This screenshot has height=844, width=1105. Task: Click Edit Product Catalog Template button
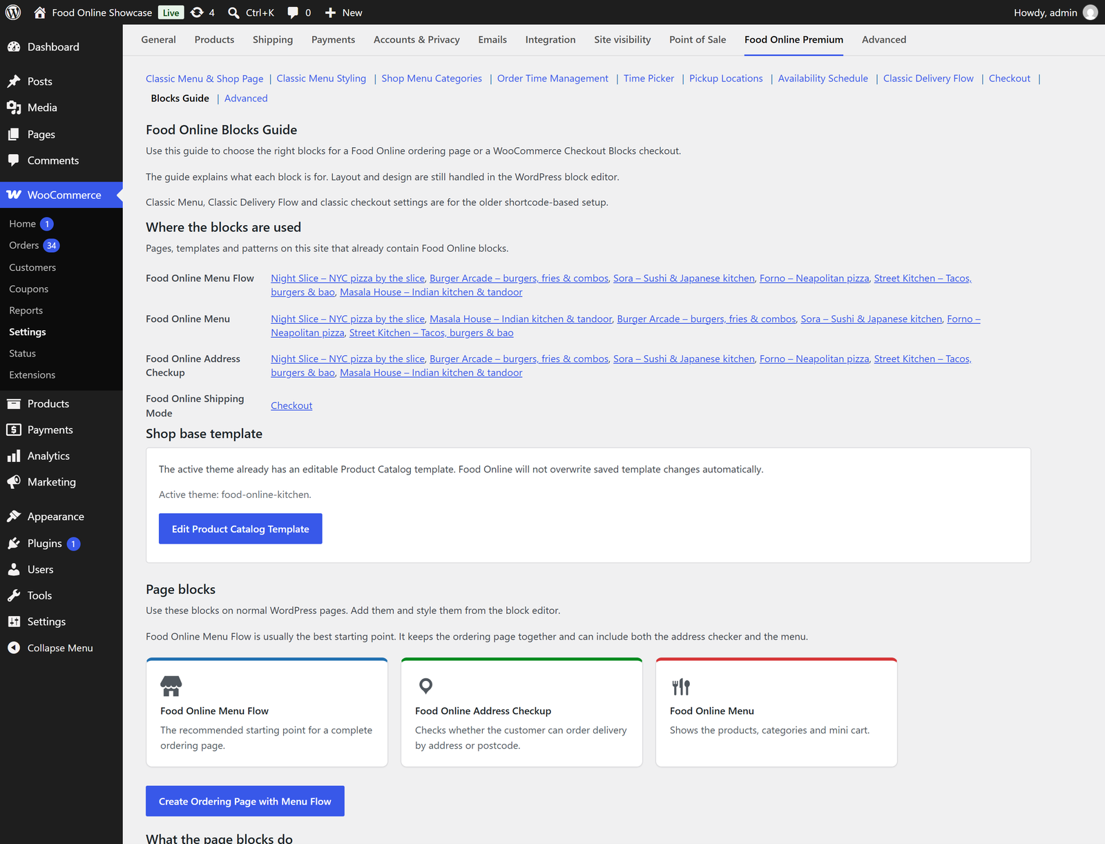[x=240, y=528]
